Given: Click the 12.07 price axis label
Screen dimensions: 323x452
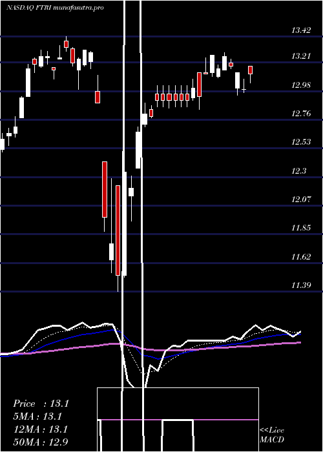Looking at the screenshot, I should [301, 199].
